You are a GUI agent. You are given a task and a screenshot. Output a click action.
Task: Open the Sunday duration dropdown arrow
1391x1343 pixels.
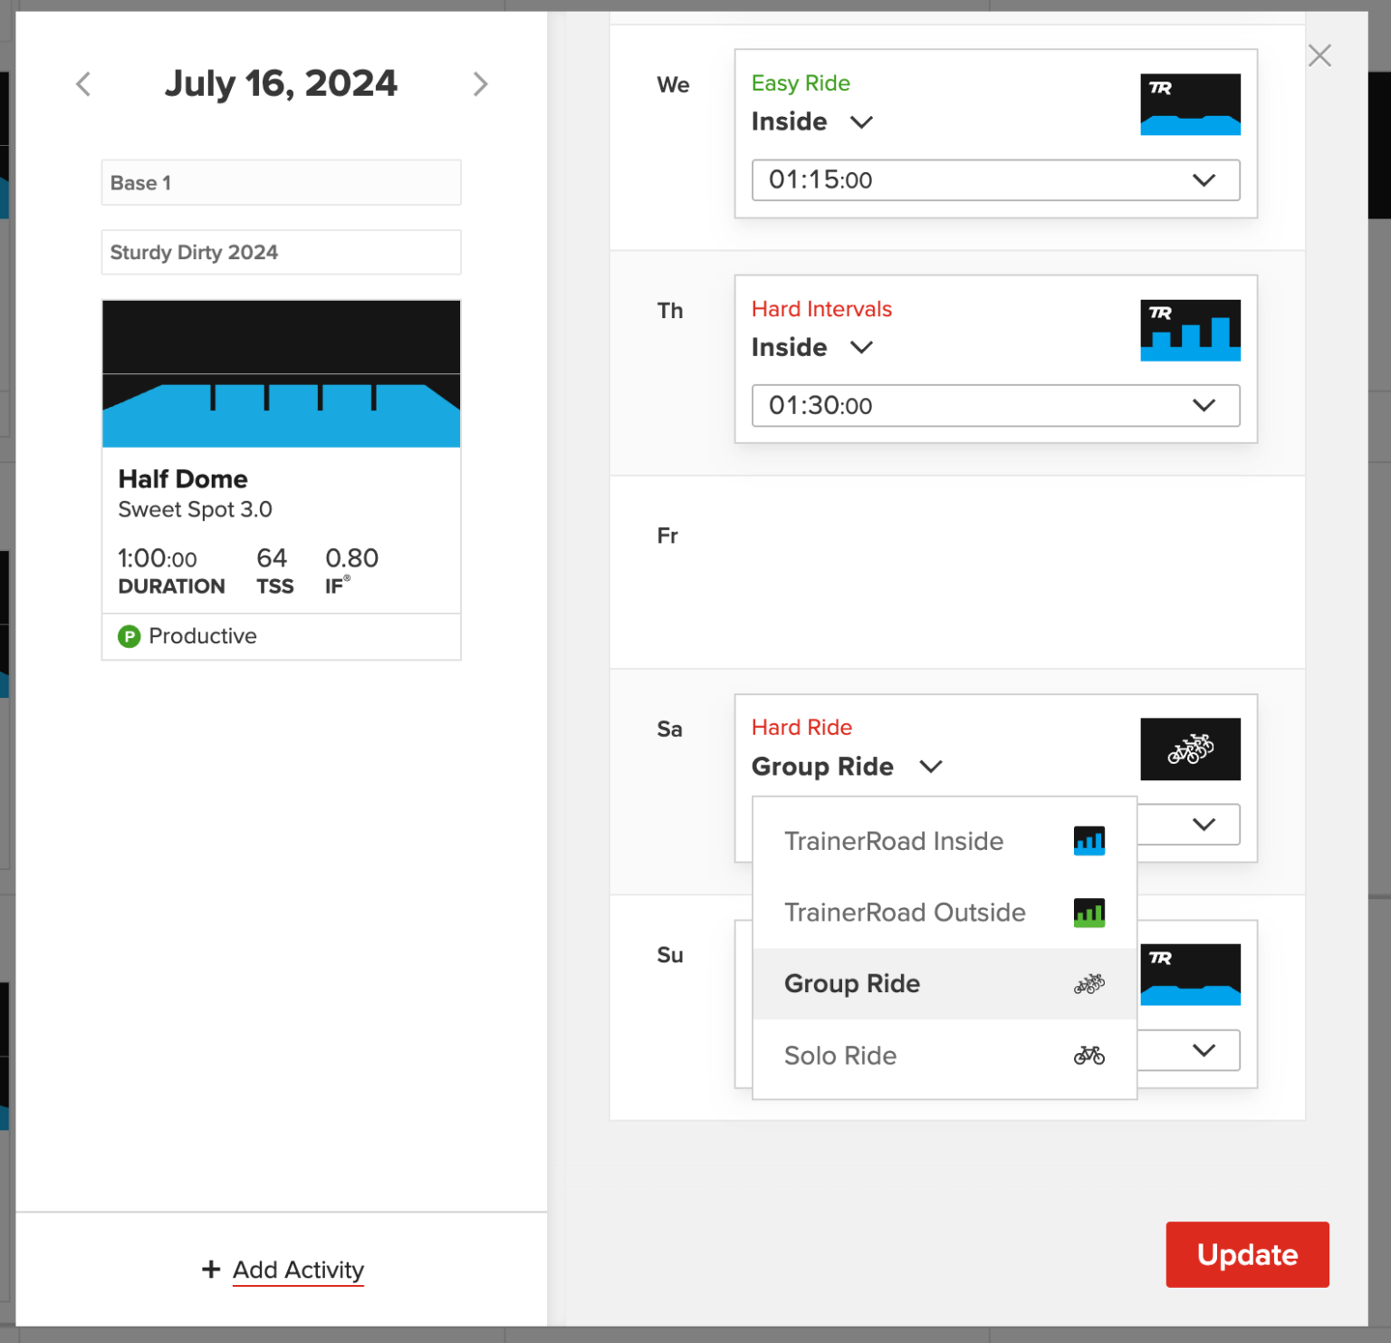click(1204, 1050)
